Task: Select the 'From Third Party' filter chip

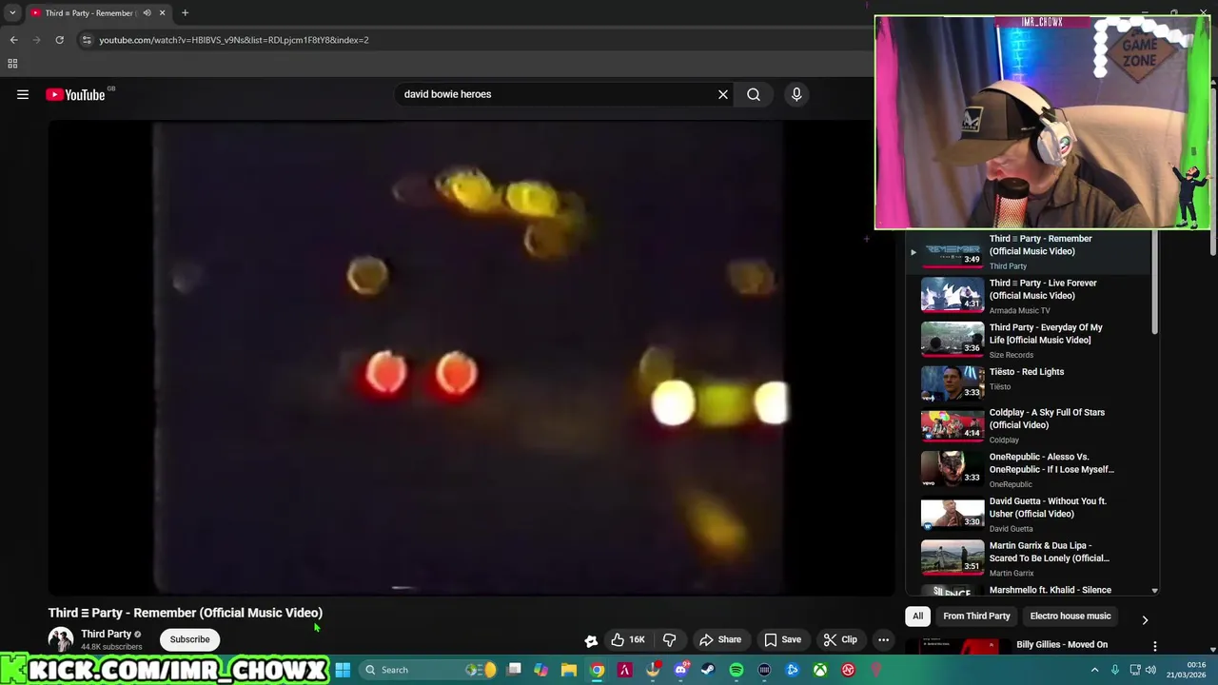Action: point(976,616)
